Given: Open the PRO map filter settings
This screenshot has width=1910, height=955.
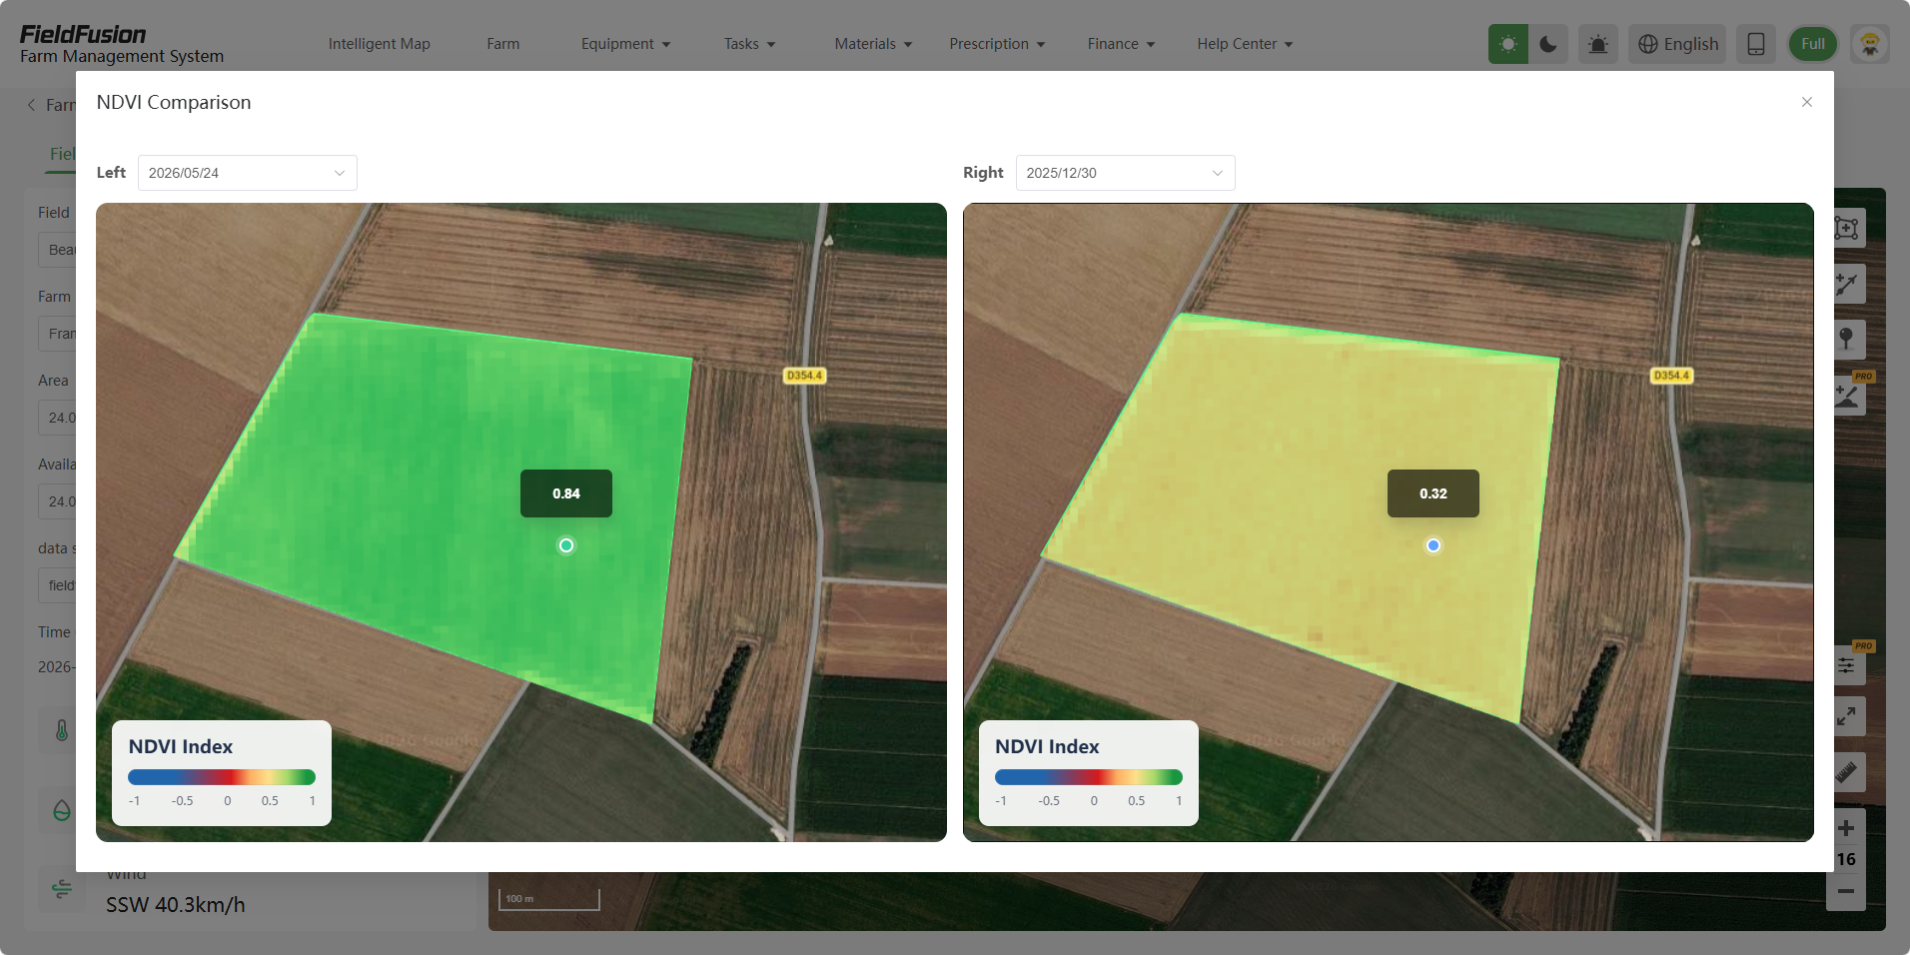Looking at the screenshot, I should 1846,665.
